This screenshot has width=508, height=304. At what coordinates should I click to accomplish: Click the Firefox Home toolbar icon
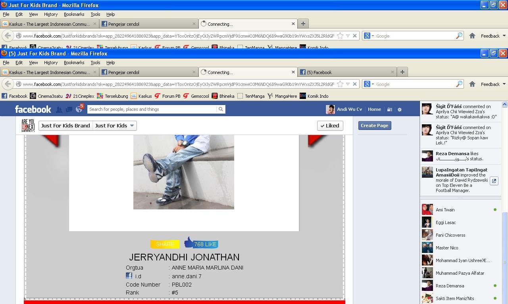[472, 84]
